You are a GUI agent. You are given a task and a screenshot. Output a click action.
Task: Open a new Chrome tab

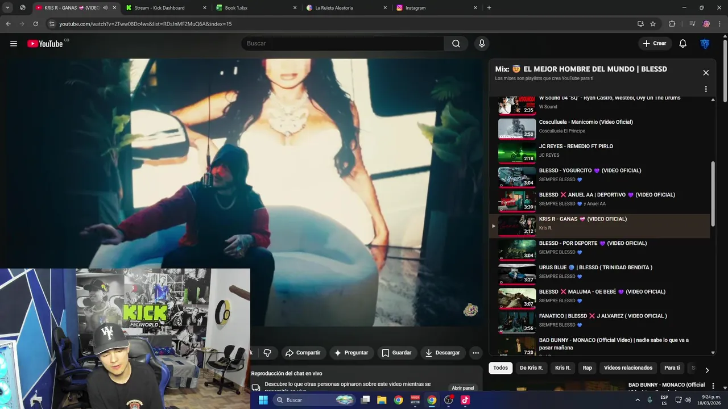(x=489, y=8)
